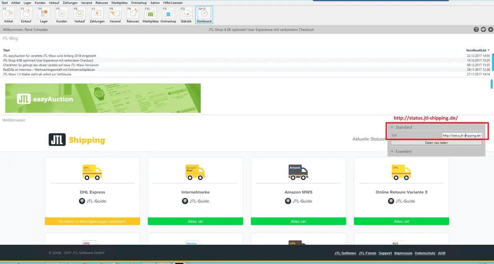Click the plus icon to add widget

click(490, 30)
